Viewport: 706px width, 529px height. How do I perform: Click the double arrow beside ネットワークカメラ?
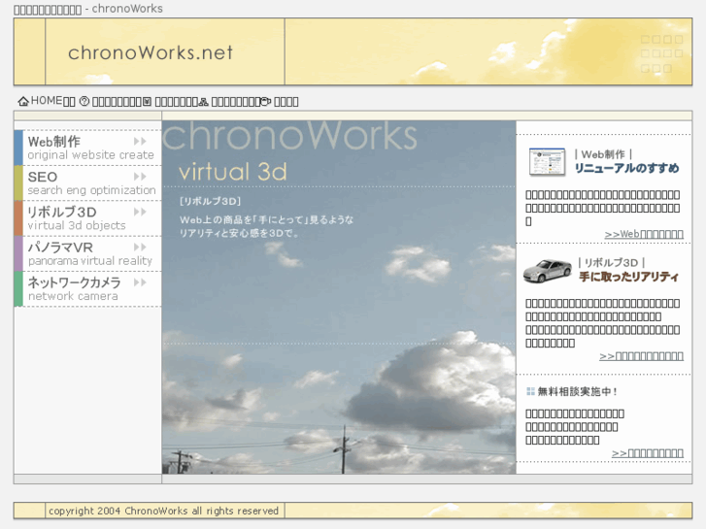(140, 282)
